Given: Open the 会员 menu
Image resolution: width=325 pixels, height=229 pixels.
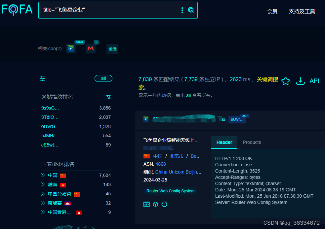Looking at the screenshot, I should click(272, 11).
